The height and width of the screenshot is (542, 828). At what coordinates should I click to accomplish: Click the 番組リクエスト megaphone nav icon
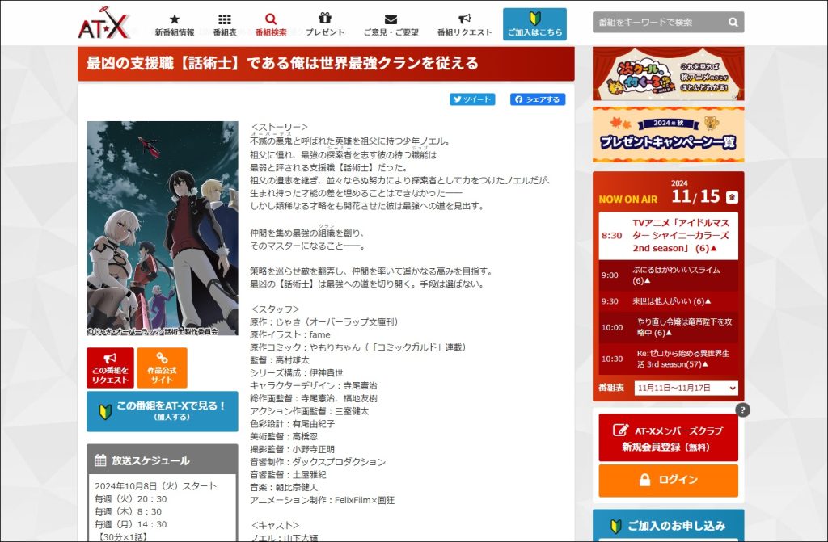click(464, 19)
